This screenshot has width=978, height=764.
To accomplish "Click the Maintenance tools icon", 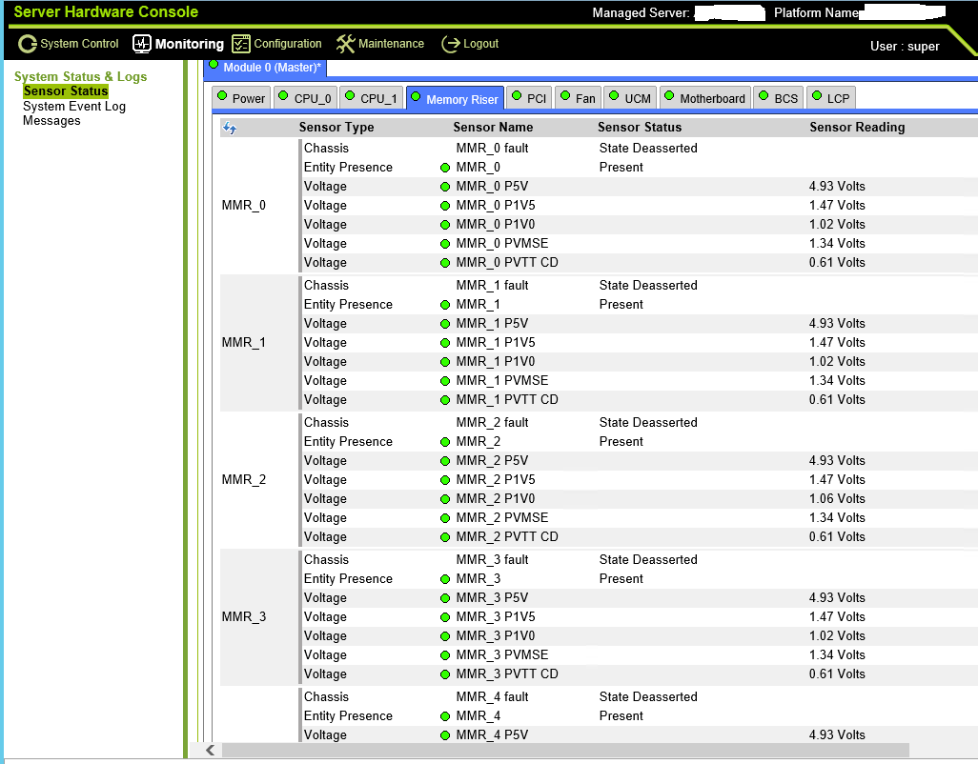I will 346,44.
